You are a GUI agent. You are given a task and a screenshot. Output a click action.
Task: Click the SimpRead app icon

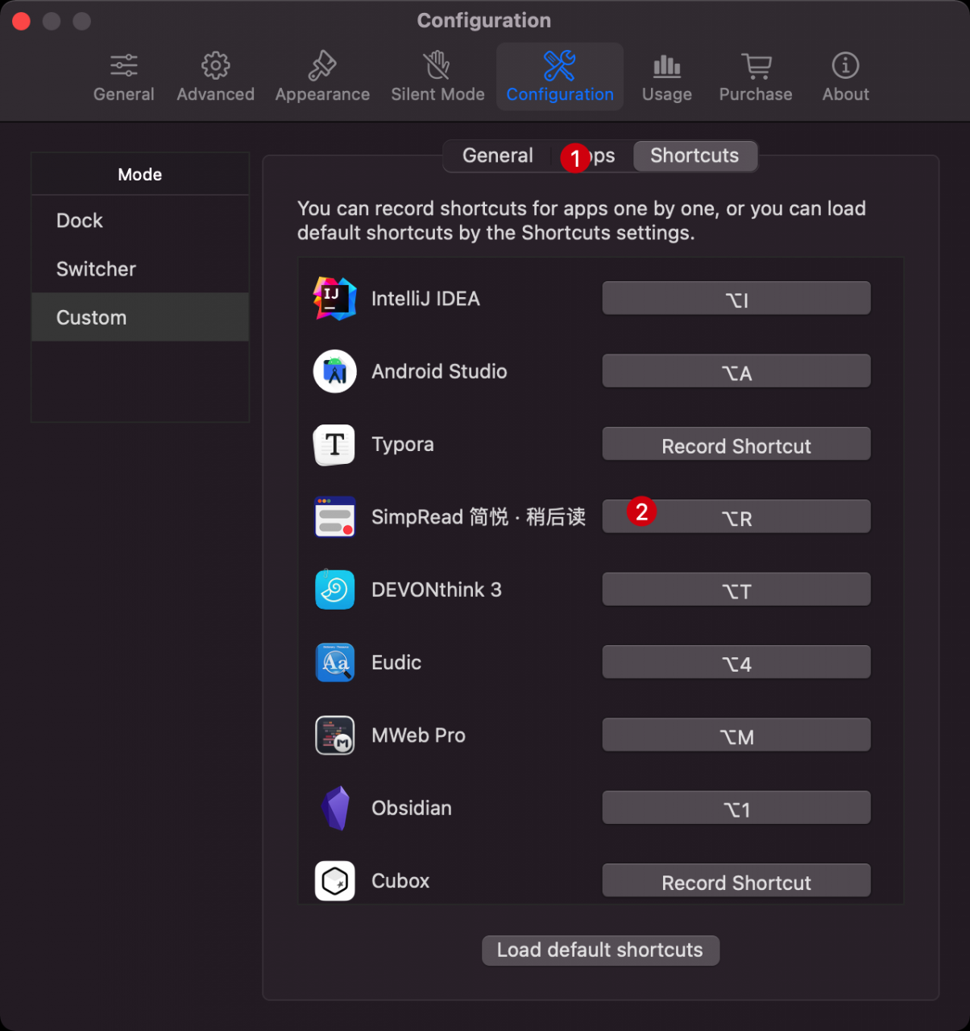point(334,517)
